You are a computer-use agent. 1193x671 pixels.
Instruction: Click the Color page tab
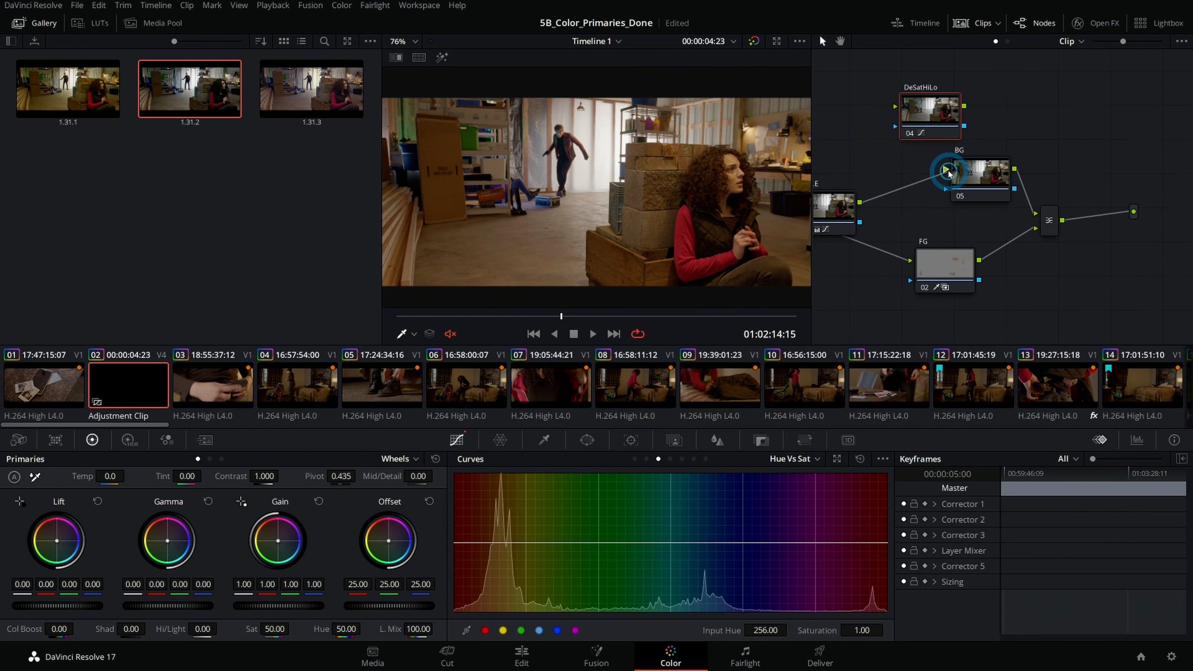coord(670,656)
